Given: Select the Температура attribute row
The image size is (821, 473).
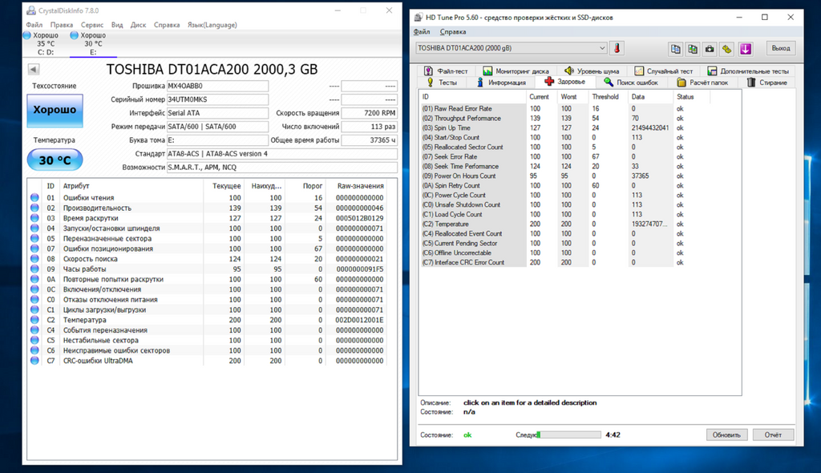Looking at the screenshot, I should tap(208, 320).
